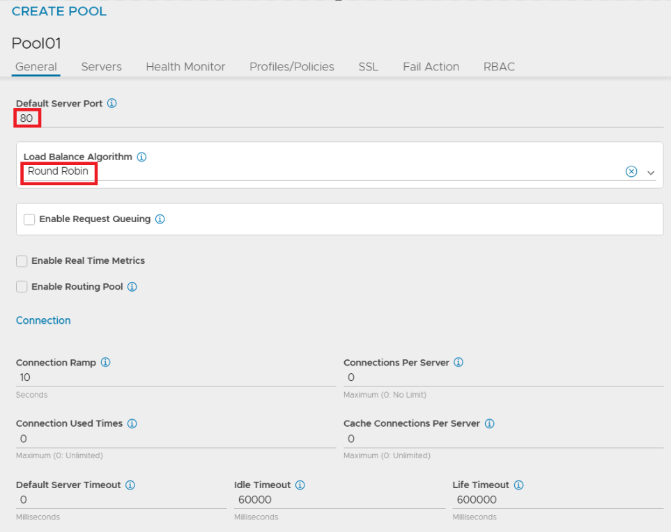
Task: Click the Connections Per Server label
Action: click(396, 363)
